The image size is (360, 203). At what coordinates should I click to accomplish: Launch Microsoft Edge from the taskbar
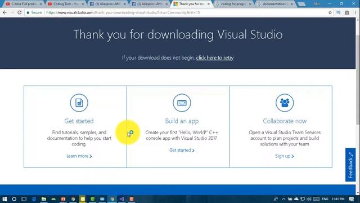pyautogui.click(x=34, y=199)
